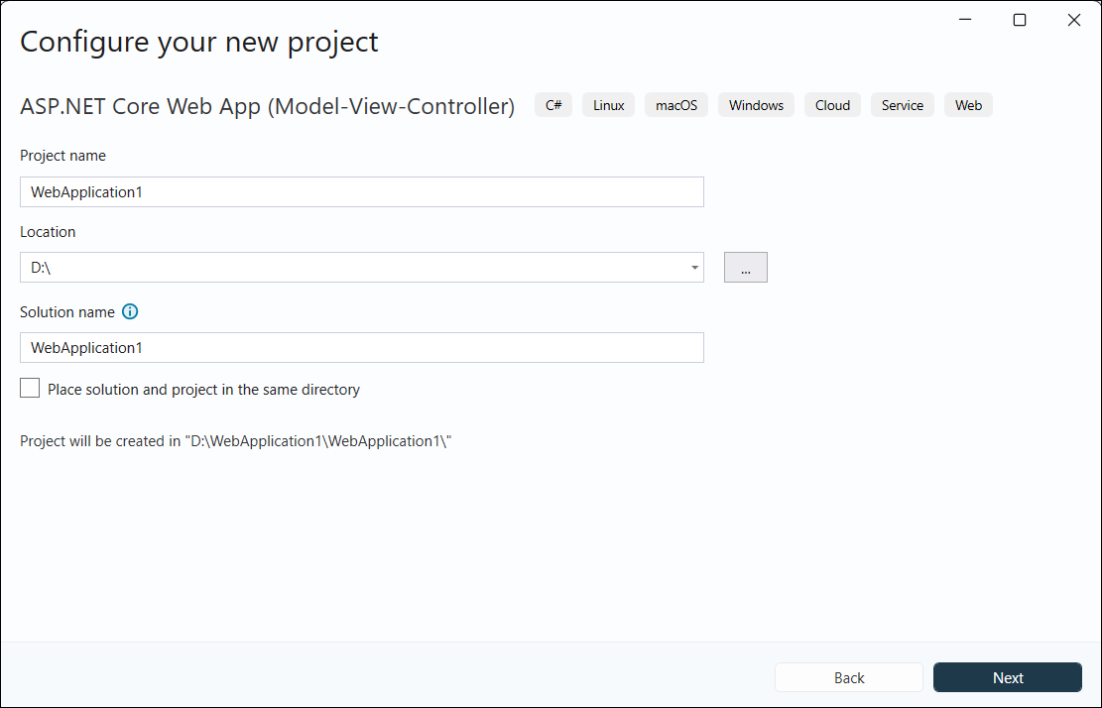Screen dimensions: 1102x708
Task: Select the Solution name input field
Action: click(362, 347)
